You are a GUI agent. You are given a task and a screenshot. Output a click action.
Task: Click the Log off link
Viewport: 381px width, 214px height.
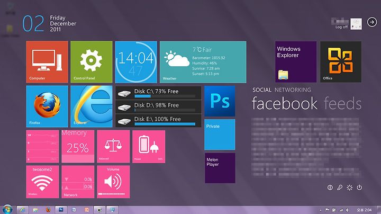341,27
